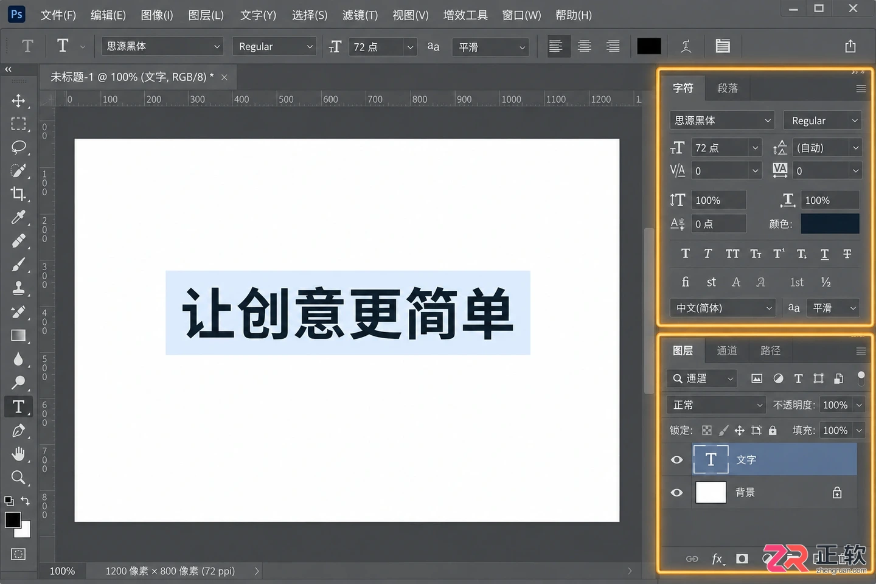Viewport: 876px width, 584px height.
Task: Switch to the 通道 tab
Action: (727, 351)
